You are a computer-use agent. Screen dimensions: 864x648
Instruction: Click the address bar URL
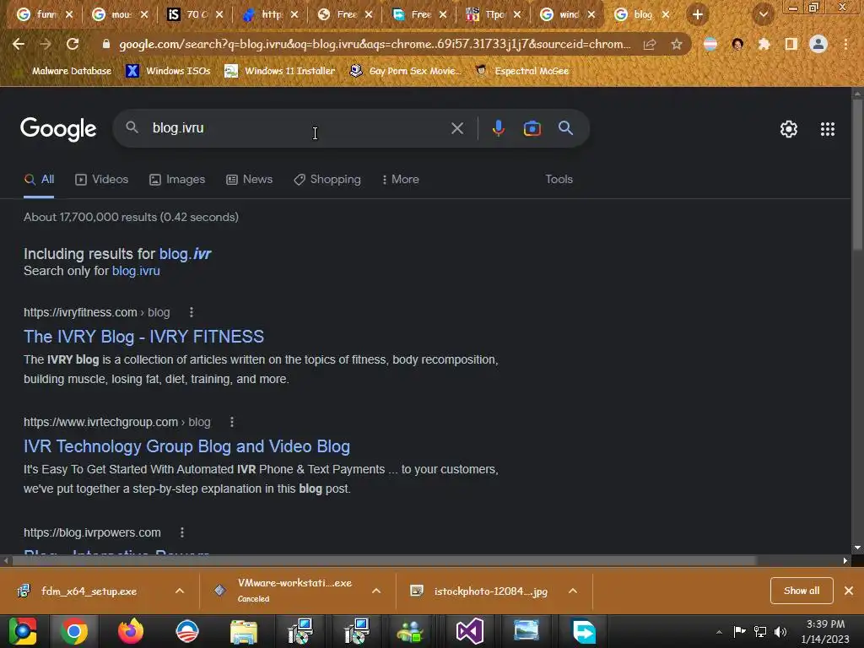coord(375,44)
